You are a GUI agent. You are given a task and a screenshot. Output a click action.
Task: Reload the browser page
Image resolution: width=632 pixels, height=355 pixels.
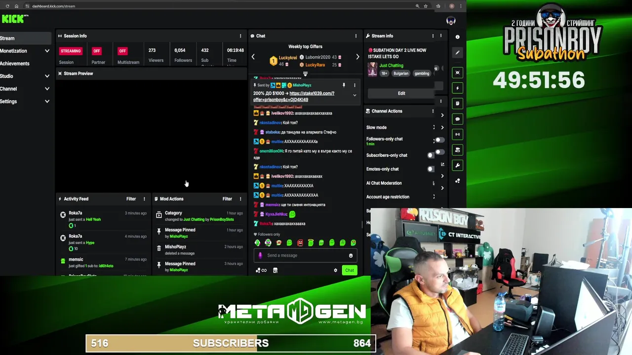[7, 6]
